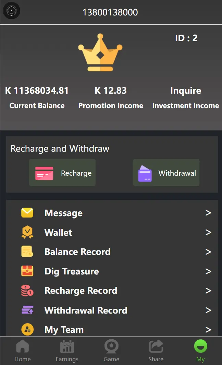Expand the Message row arrow

coord(208,213)
